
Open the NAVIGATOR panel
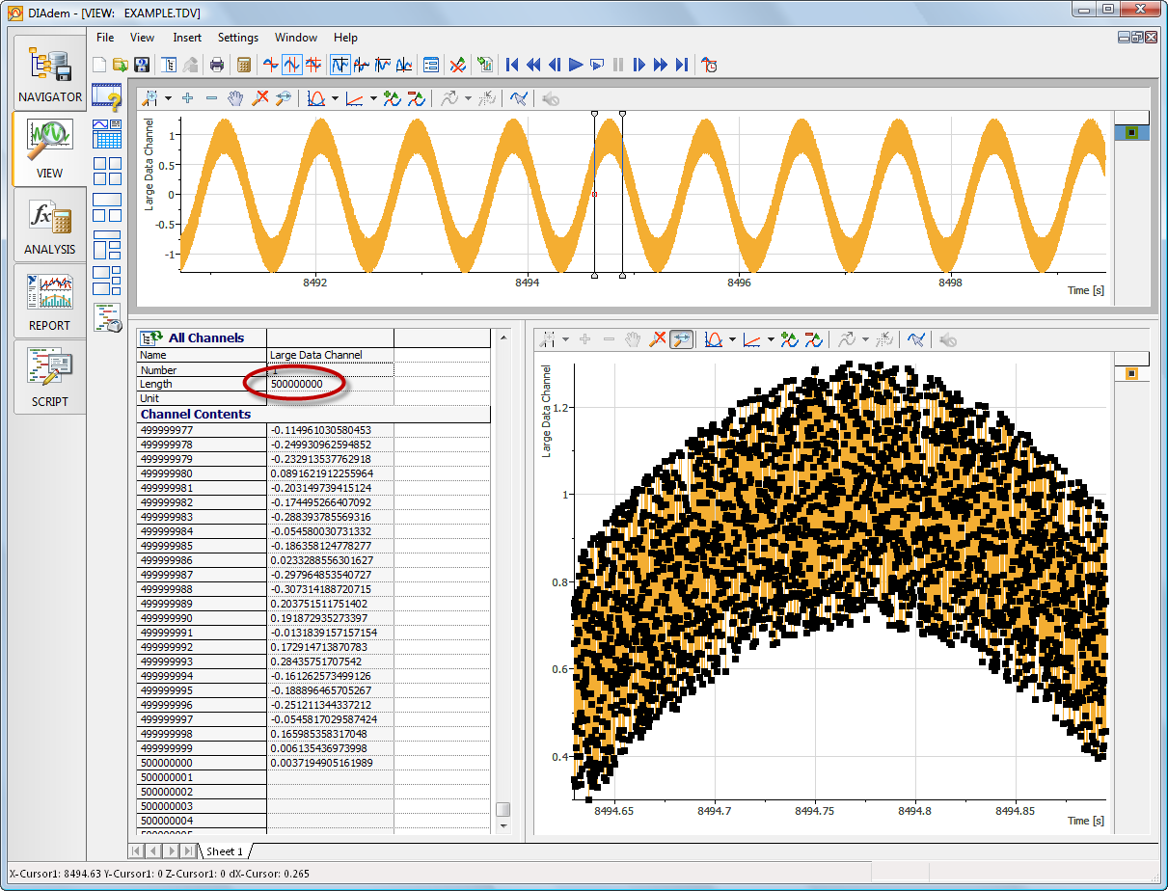point(50,74)
